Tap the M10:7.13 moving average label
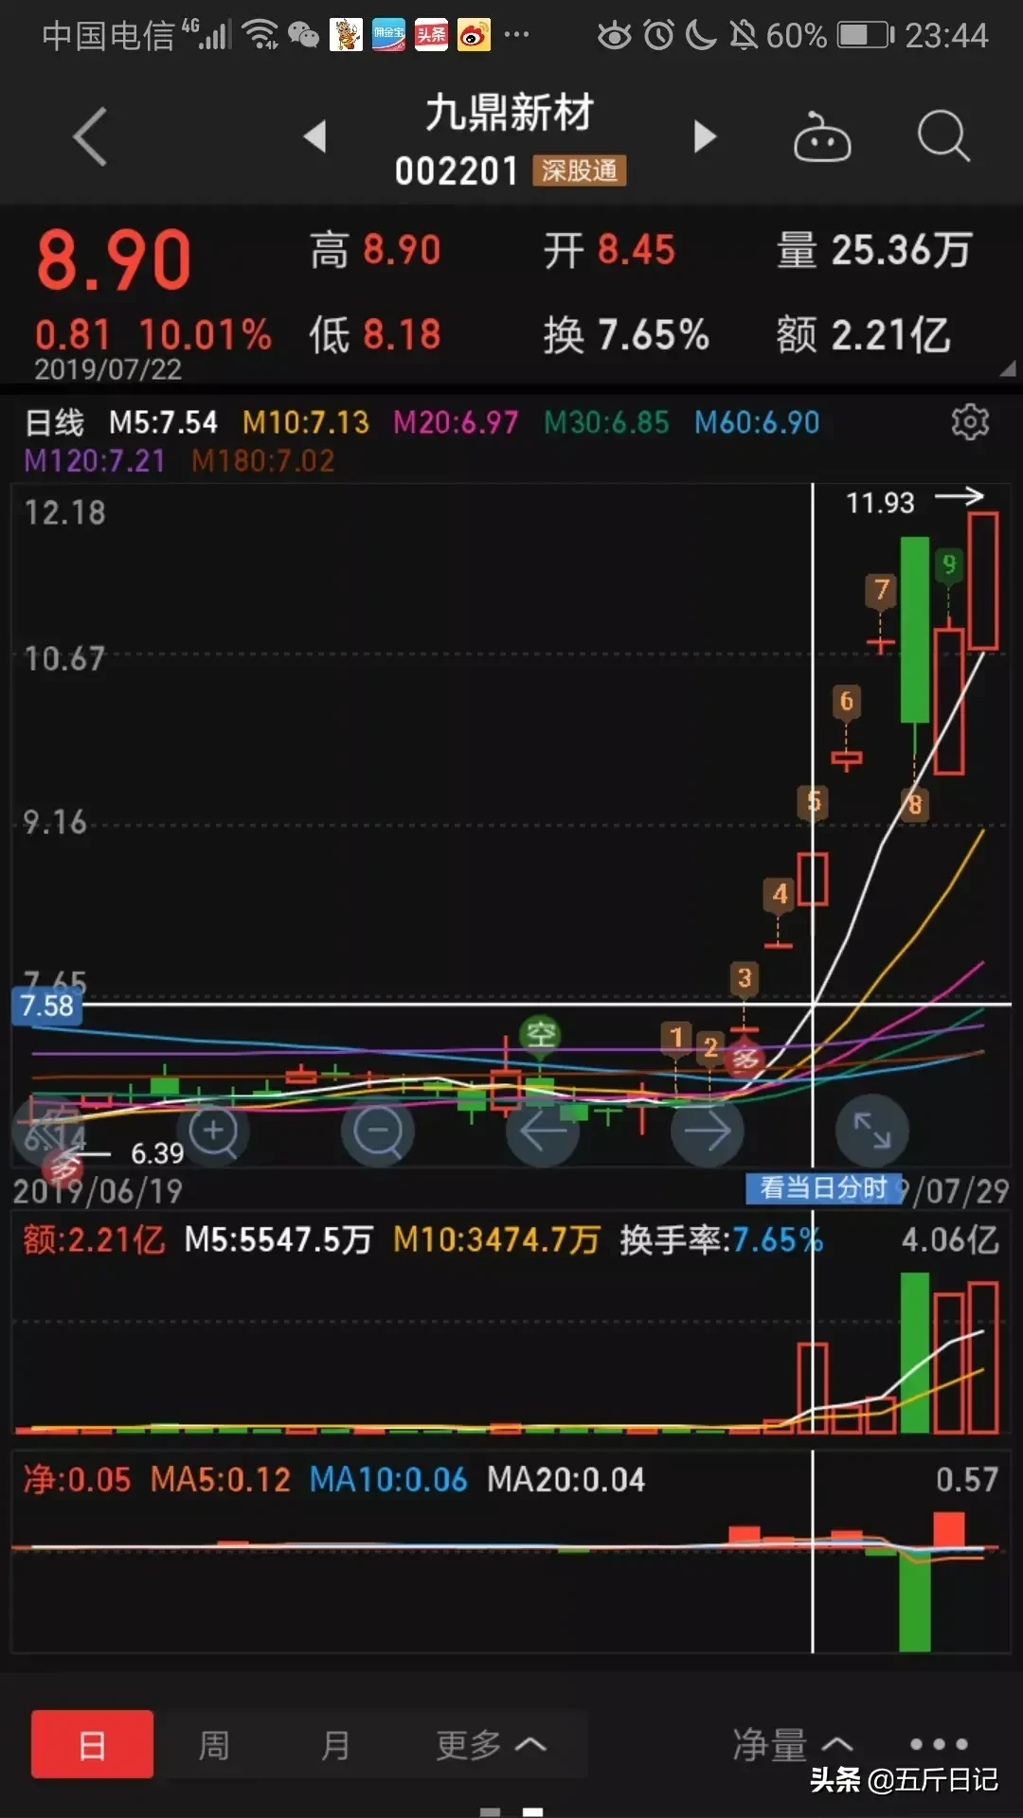This screenshot has width=1023, height=1818. (306, 422)
